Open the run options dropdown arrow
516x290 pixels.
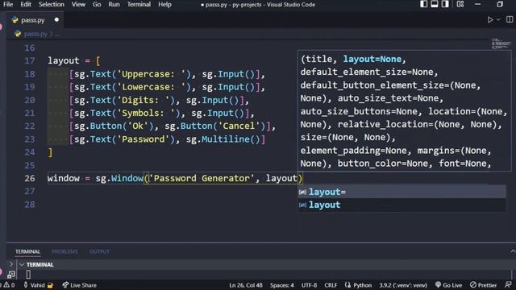pyautogui.click(x=498, y=20)
